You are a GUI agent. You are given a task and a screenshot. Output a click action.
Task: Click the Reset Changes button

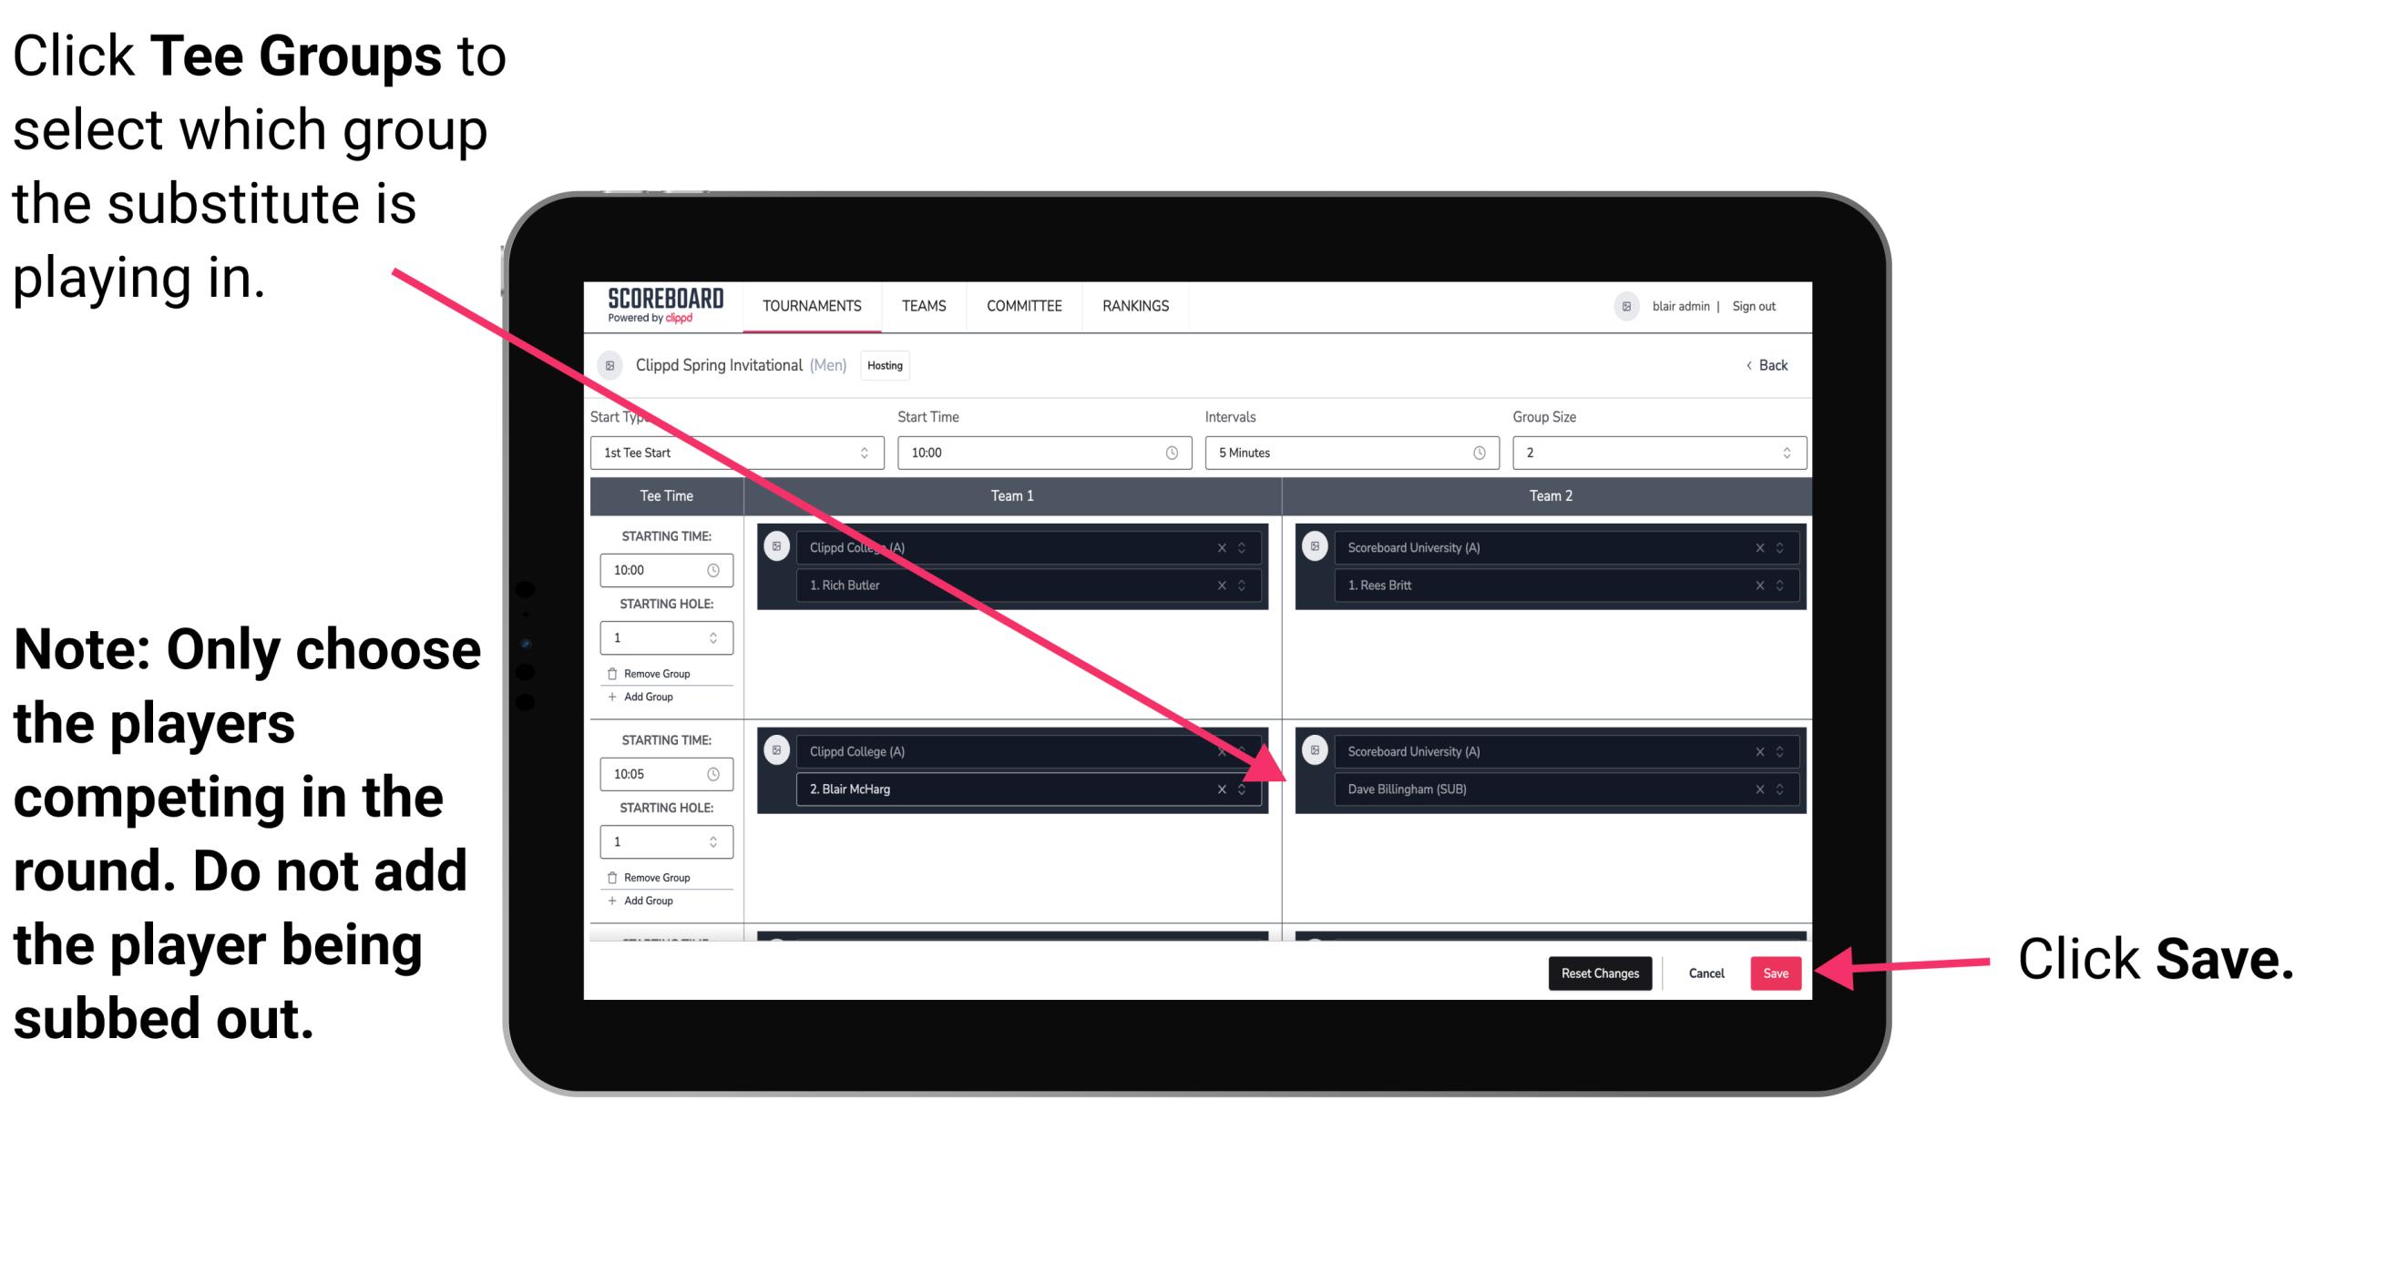click(1596, 972)
